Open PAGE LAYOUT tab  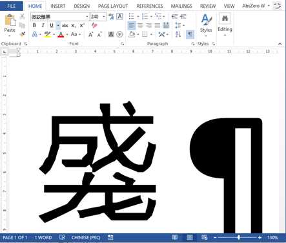pos(113,6)
